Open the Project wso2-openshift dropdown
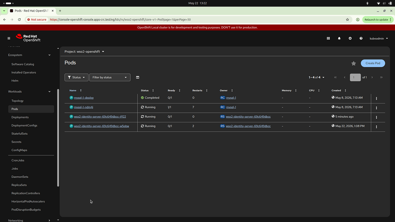 point(84,52)
